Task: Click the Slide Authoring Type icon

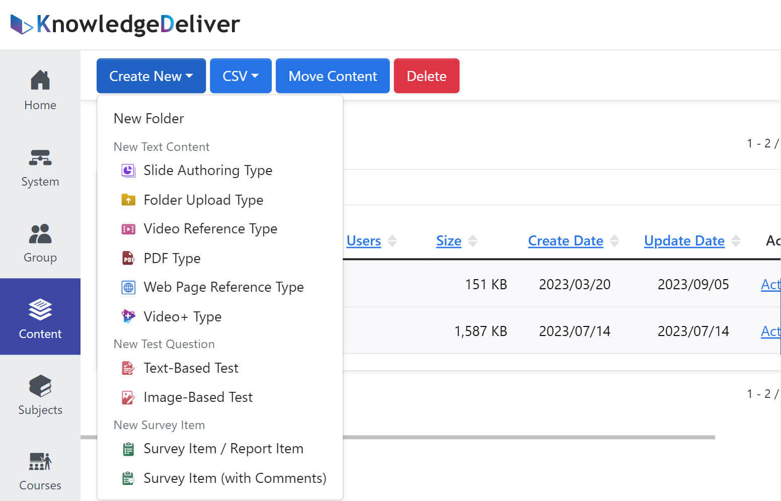Action: point(128,171)
